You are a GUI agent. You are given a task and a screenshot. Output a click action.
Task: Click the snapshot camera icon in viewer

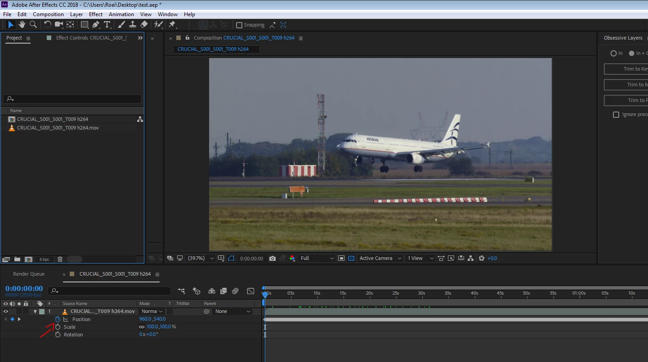273,258
